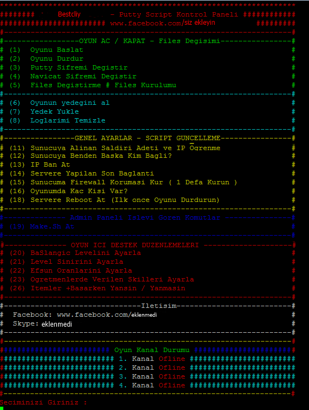This screenshot has height=410, width=309.
Task: Click www.facebook.com/siz ekleyin header address
Action: coord(163,23)
